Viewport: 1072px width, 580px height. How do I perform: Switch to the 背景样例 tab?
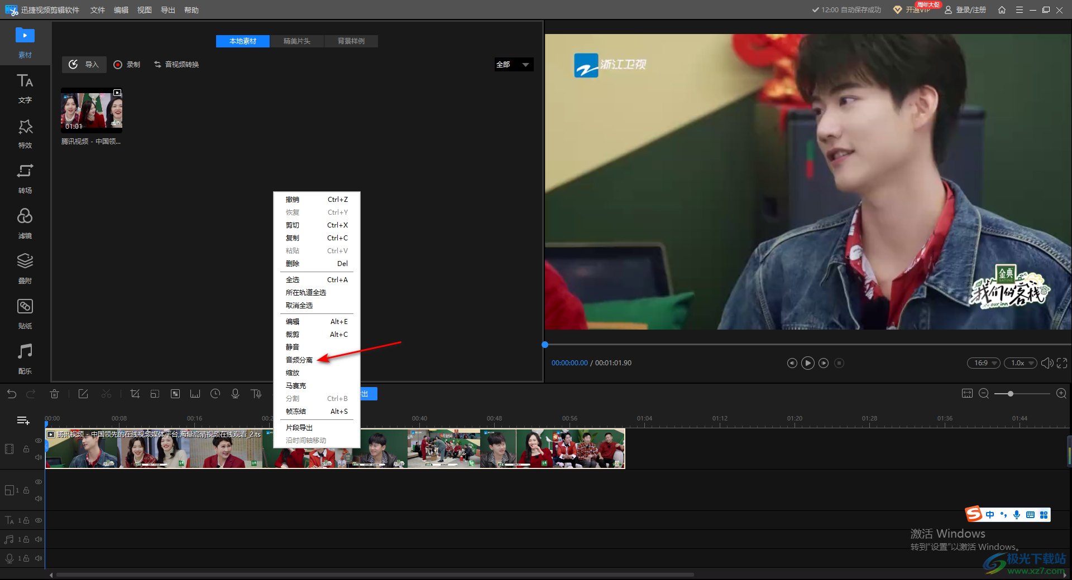(x=351, y=41)
